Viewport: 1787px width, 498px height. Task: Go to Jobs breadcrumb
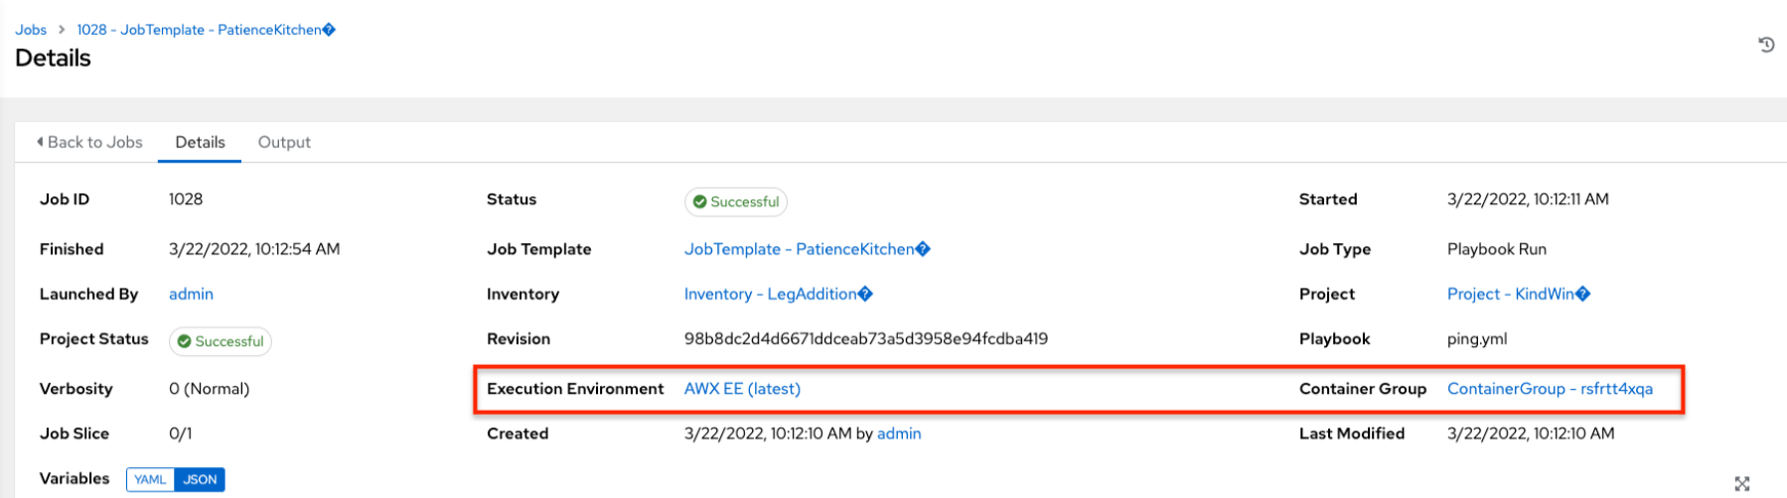pyautogui.click(x=31, y=30)
